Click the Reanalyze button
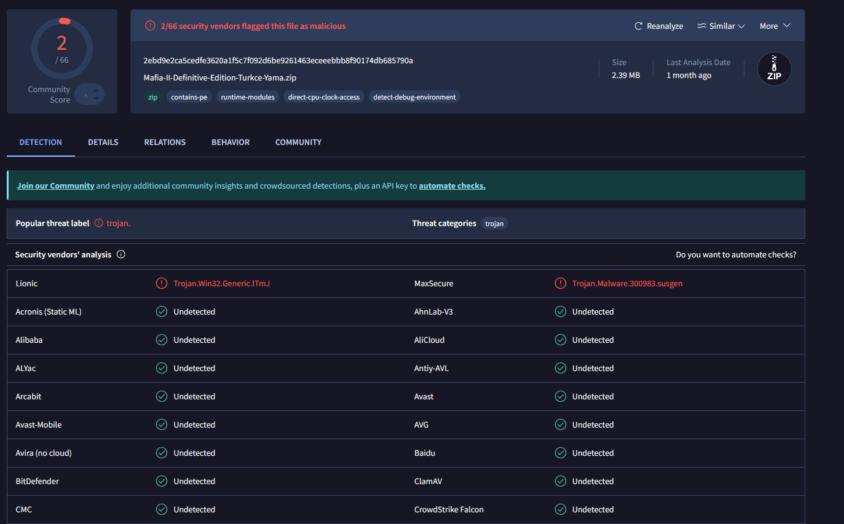The height and width of the screenshot is (524, 844). (658, 26)
